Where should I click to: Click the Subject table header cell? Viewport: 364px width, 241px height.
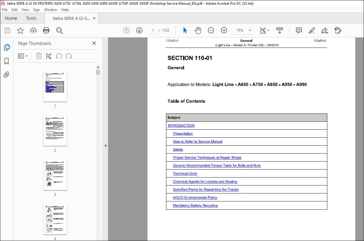[x=247, y=118]
